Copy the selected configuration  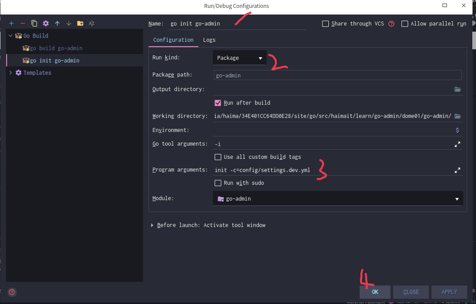click(x=34, y=23)
